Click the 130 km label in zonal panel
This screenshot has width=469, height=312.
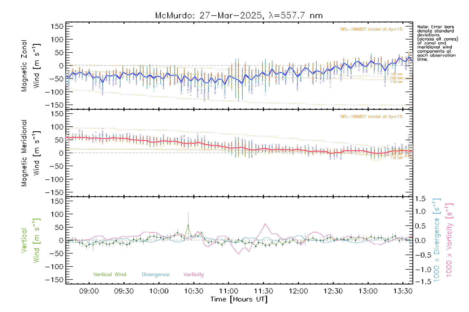(396, 74)
